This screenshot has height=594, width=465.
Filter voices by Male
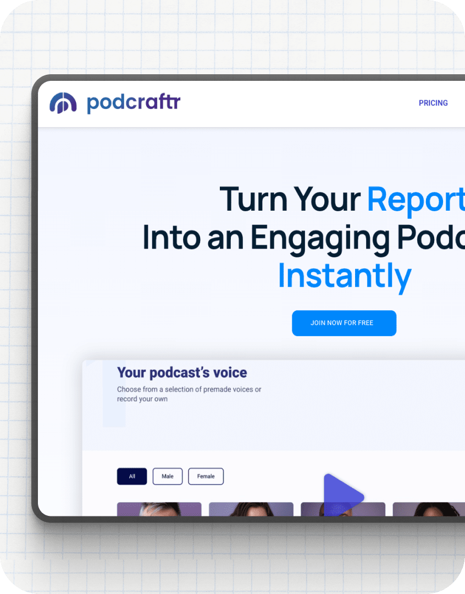pyautogui.click(x=168, y=476)
